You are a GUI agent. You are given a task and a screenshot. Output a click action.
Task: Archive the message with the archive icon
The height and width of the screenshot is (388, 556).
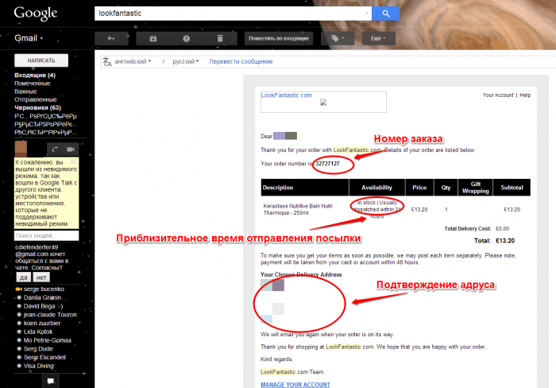[153, 38]
